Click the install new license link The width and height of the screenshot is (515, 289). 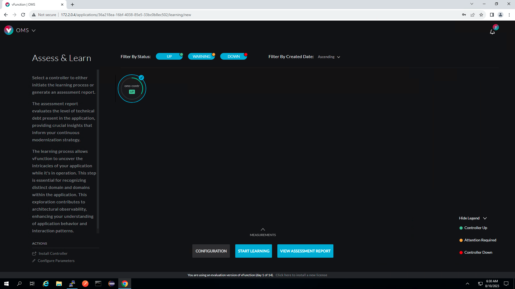pyautogui.click(x=301, y=275)
